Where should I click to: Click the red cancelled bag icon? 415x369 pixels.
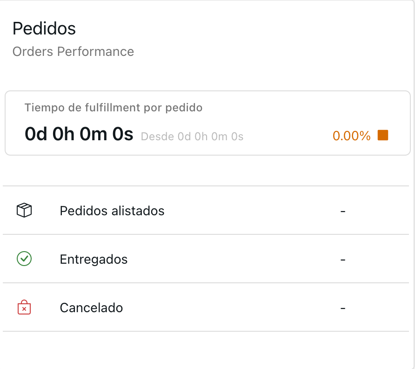pyautogui.click(x=24, y=307)
